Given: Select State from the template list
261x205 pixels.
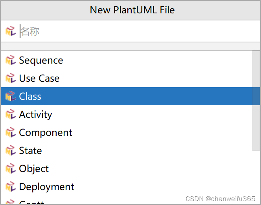Looking at the screenshot, I should (127, 150).
